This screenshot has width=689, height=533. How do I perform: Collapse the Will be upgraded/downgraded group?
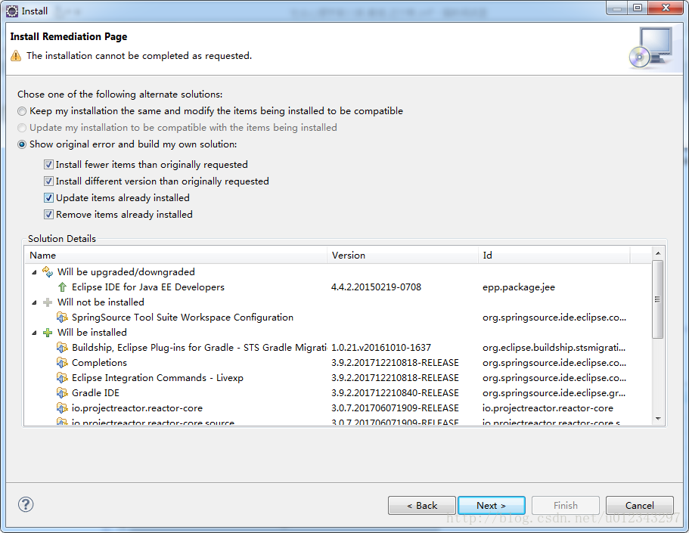[34, 272]
